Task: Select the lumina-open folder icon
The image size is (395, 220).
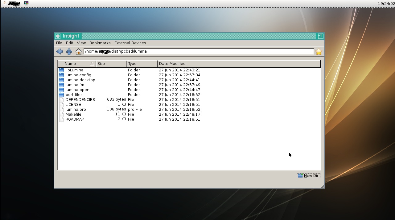Action: pyautogui.click(x=61, y=90)
